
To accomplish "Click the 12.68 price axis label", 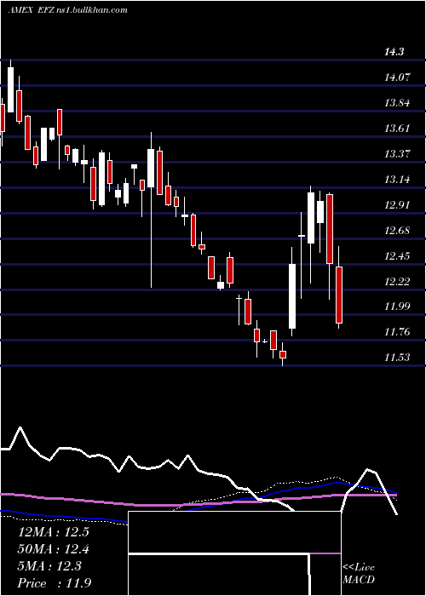I will (398, 231).
